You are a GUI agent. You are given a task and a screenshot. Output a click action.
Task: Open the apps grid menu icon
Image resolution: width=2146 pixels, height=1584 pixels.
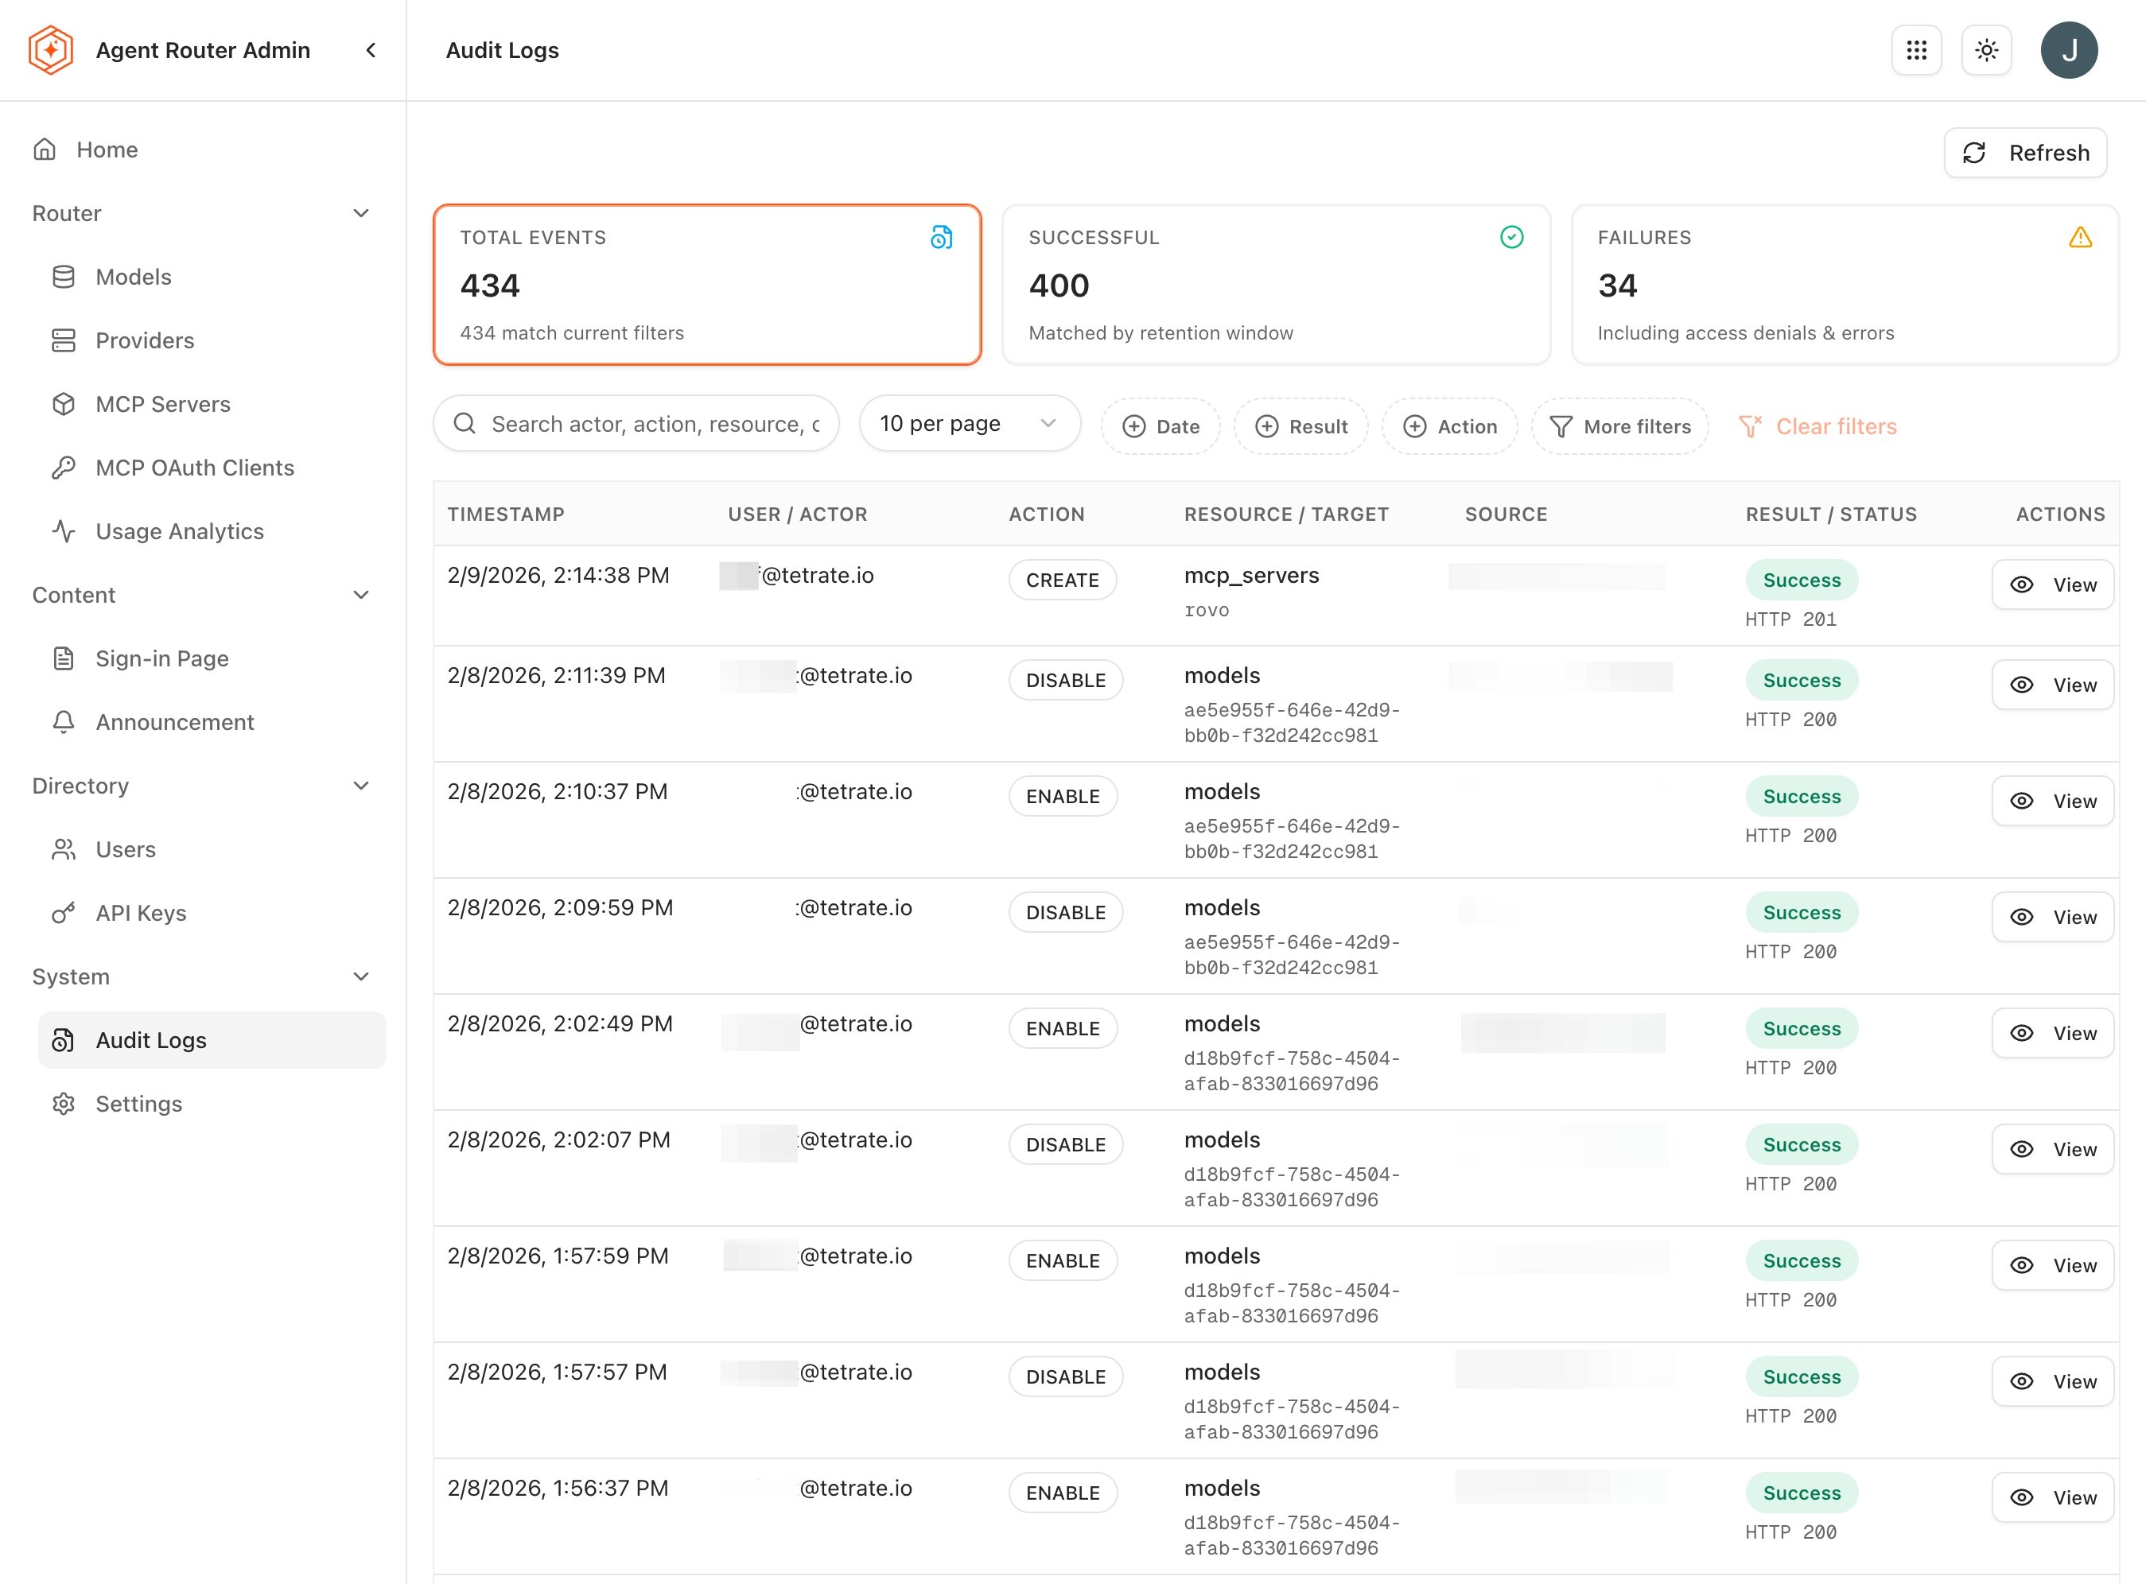pyautogui.click(x=1916, y=50)
